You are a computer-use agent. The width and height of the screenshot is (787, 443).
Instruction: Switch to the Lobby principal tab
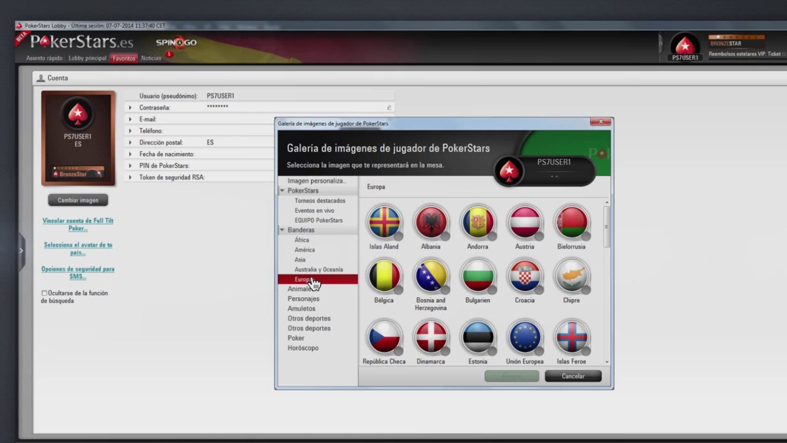pyautogui.click(x=87, y=58)
